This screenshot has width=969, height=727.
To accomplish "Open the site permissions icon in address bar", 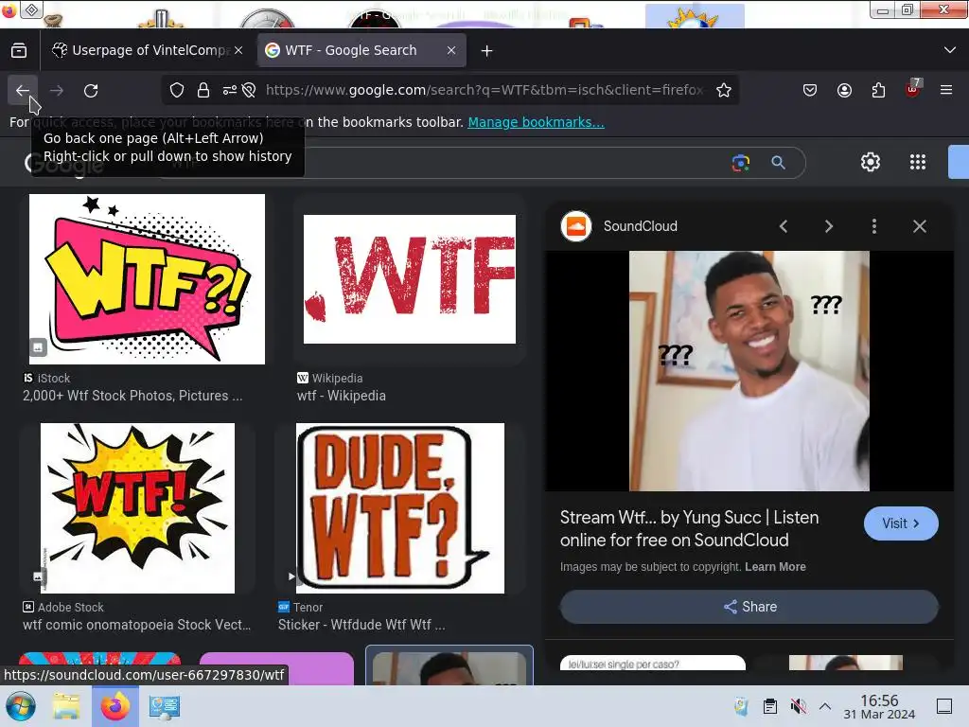I will coord(229,90).
